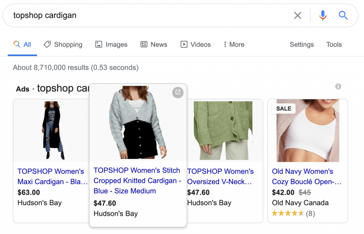
Task: Click the magnifying glass search icon
Action: (x=343, y=15)
